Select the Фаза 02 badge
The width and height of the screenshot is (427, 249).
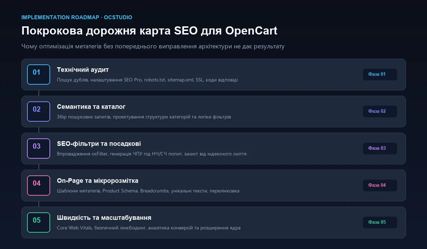pos(380,111)
